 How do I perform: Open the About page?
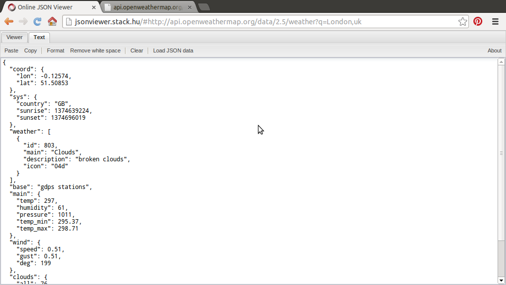point(494,50)
